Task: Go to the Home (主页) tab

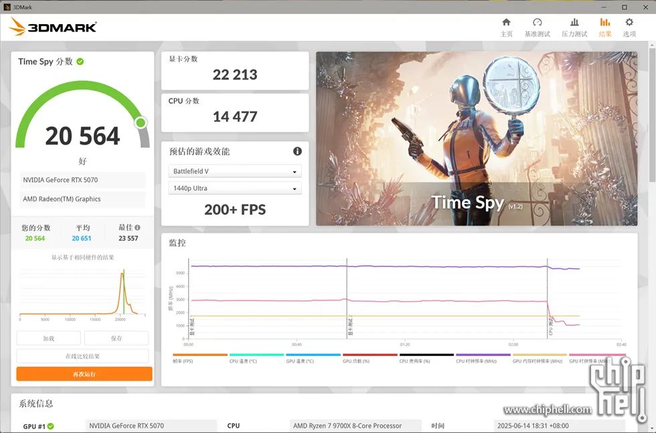Action: coord(506,27)
